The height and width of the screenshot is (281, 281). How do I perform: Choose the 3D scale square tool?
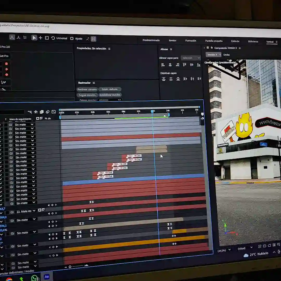[47, 38]
